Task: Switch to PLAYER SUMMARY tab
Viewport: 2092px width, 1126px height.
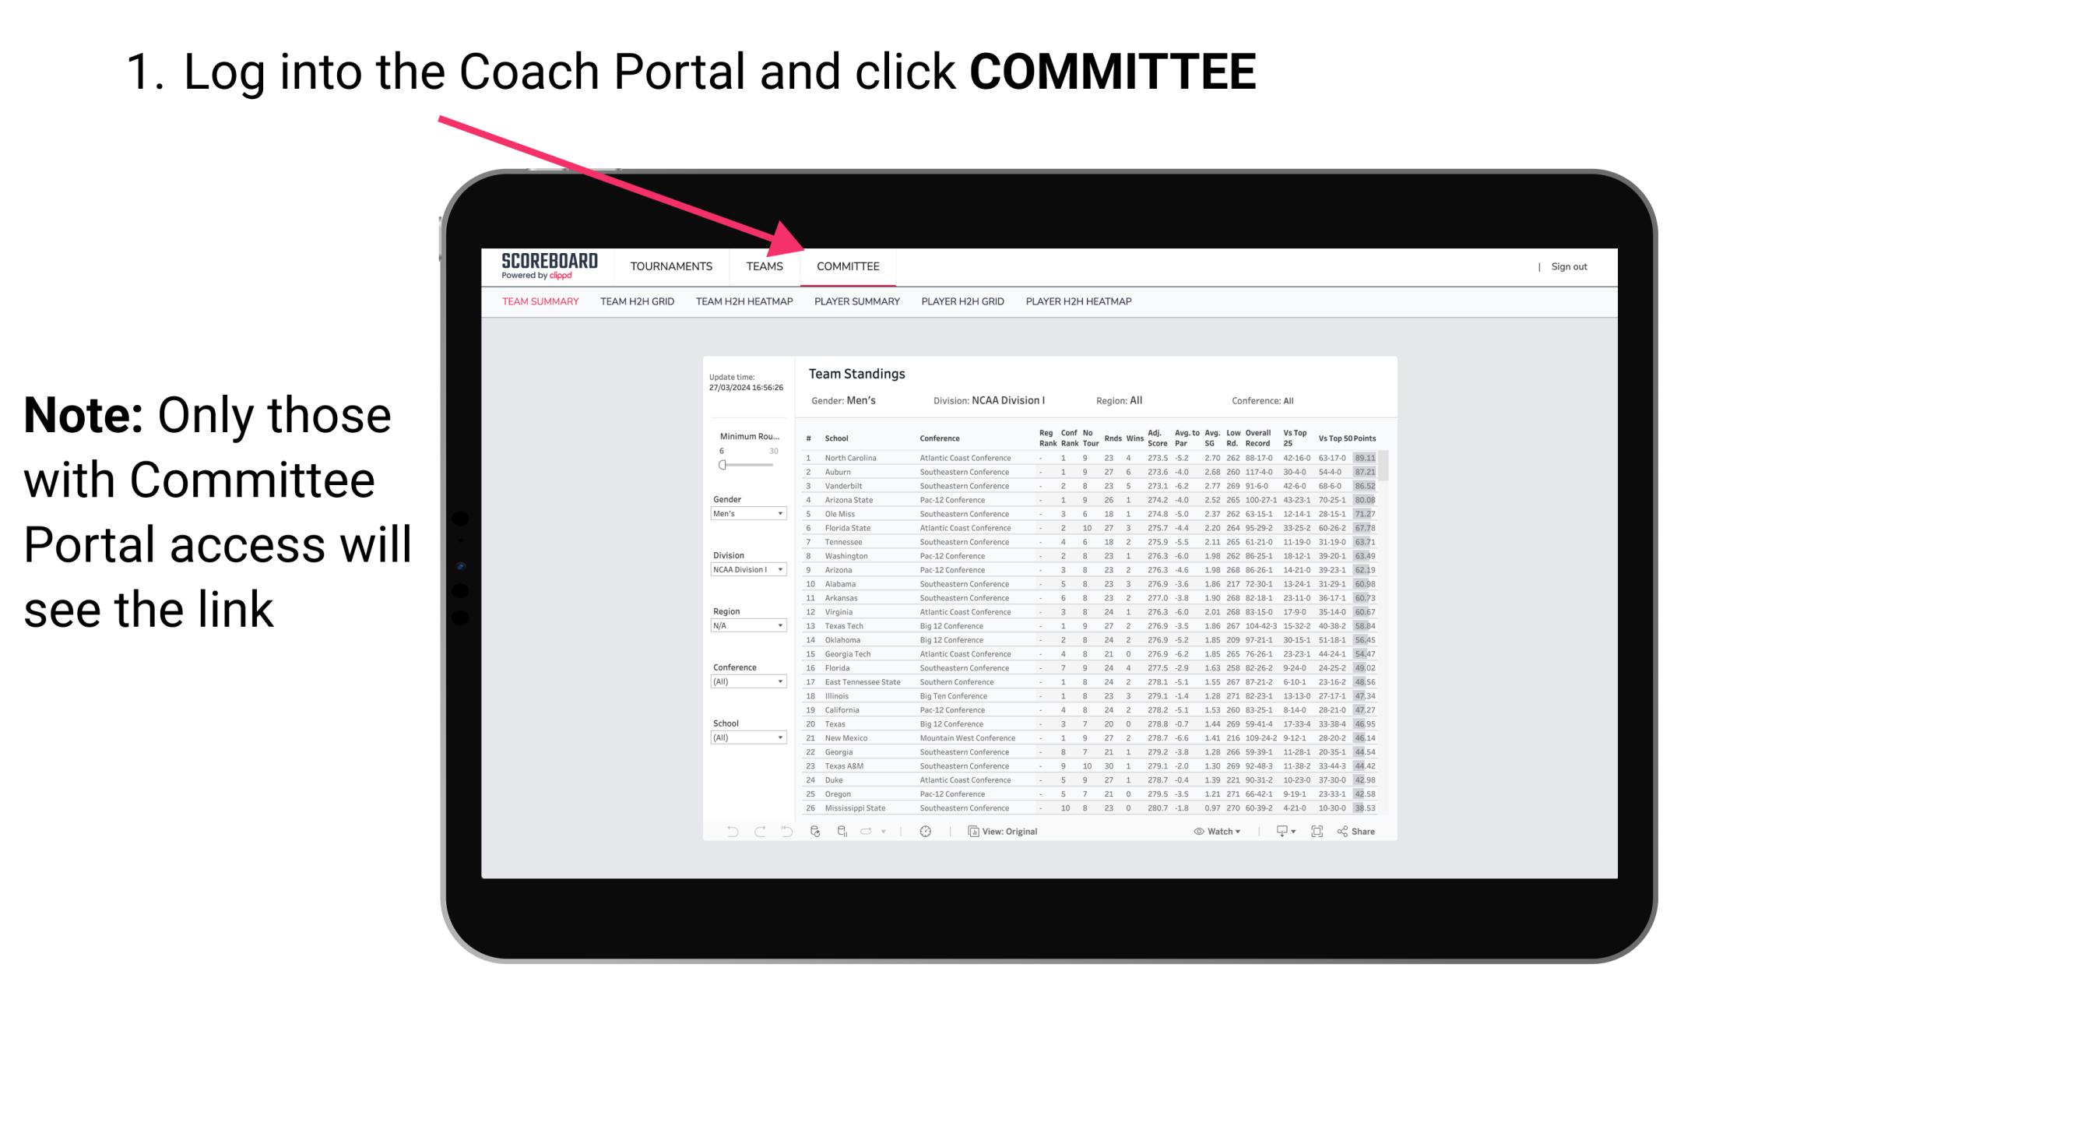Action: pos(856,301)
